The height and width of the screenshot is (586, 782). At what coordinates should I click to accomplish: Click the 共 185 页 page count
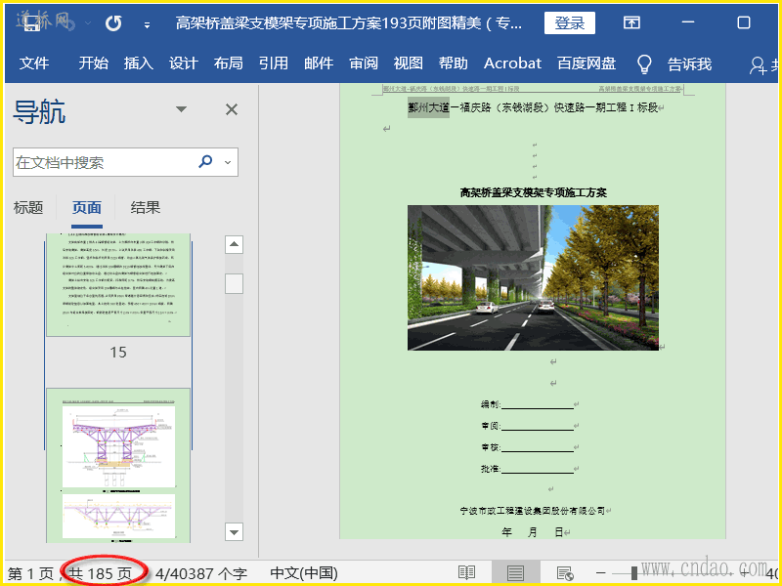(101, 573)
